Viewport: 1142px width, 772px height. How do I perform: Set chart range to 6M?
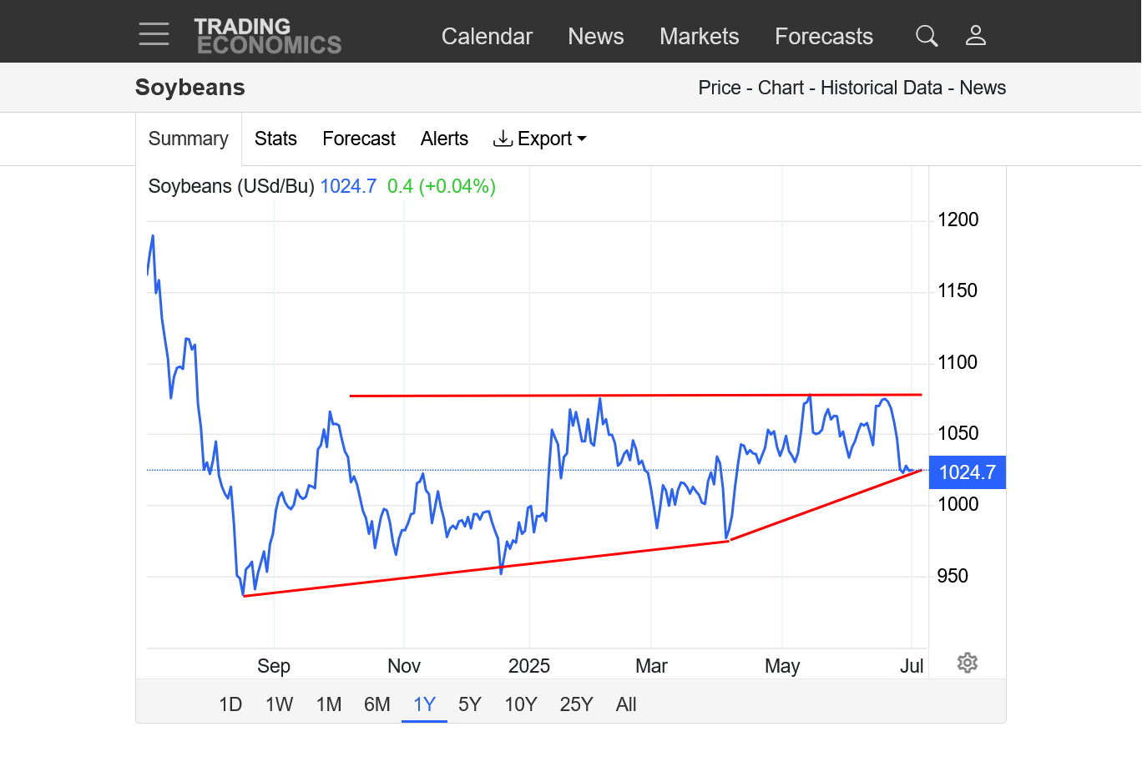pyautogui.click(x=377, y=704)
